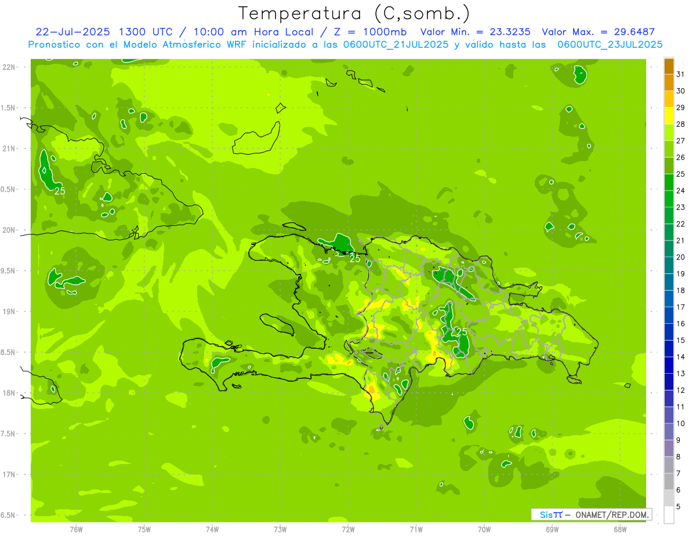Viewport: 696px width, 537px height.
Task: Click the '73W' longitude axis label
Action: (x=280, y=529)
